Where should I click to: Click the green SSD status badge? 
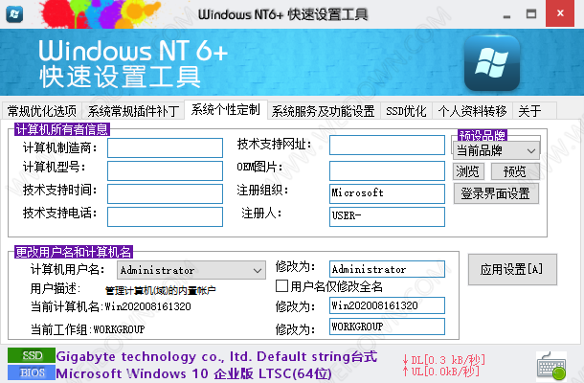(x=32, y=355)
